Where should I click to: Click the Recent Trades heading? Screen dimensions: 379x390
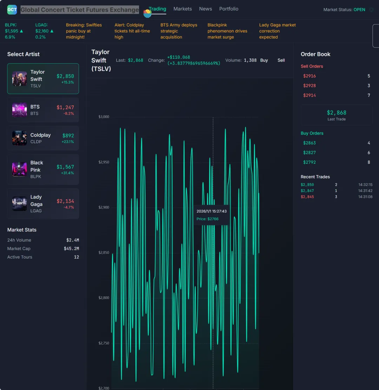click(x=315, y=177)
